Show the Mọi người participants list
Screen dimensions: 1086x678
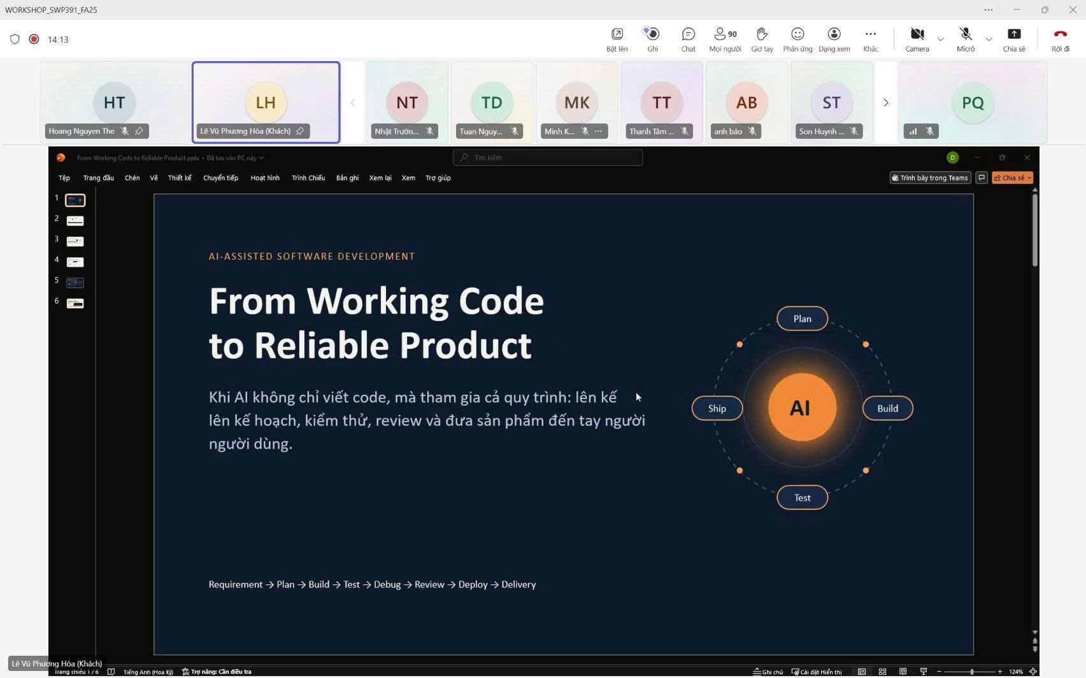[725, 39]
